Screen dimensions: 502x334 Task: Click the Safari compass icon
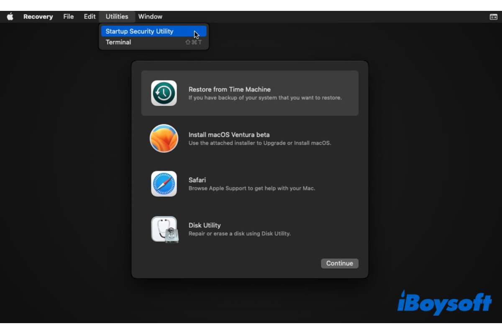[x=164, y=184]
